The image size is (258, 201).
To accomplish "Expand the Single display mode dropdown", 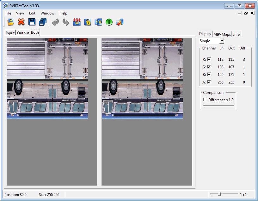I will 222,41.
